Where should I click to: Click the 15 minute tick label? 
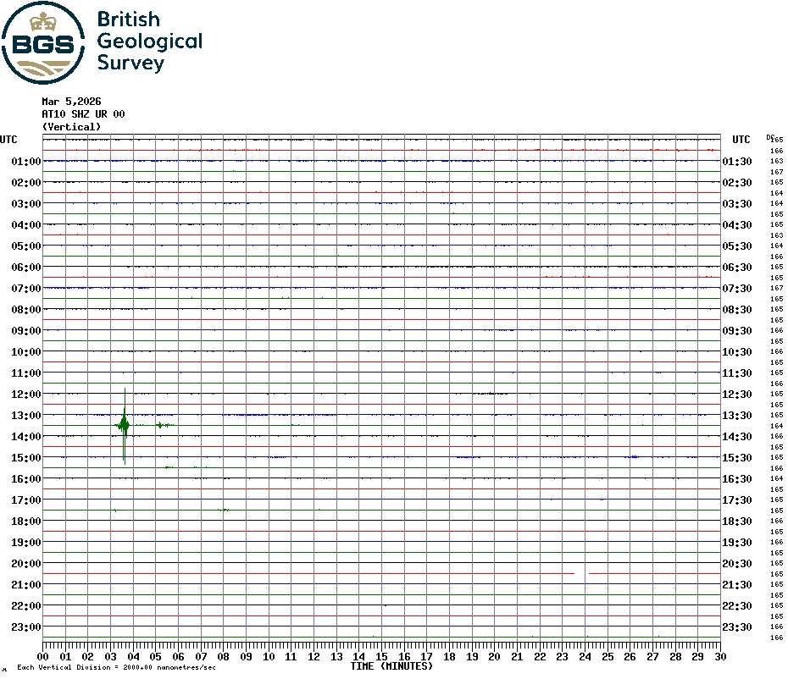[381, 656]
